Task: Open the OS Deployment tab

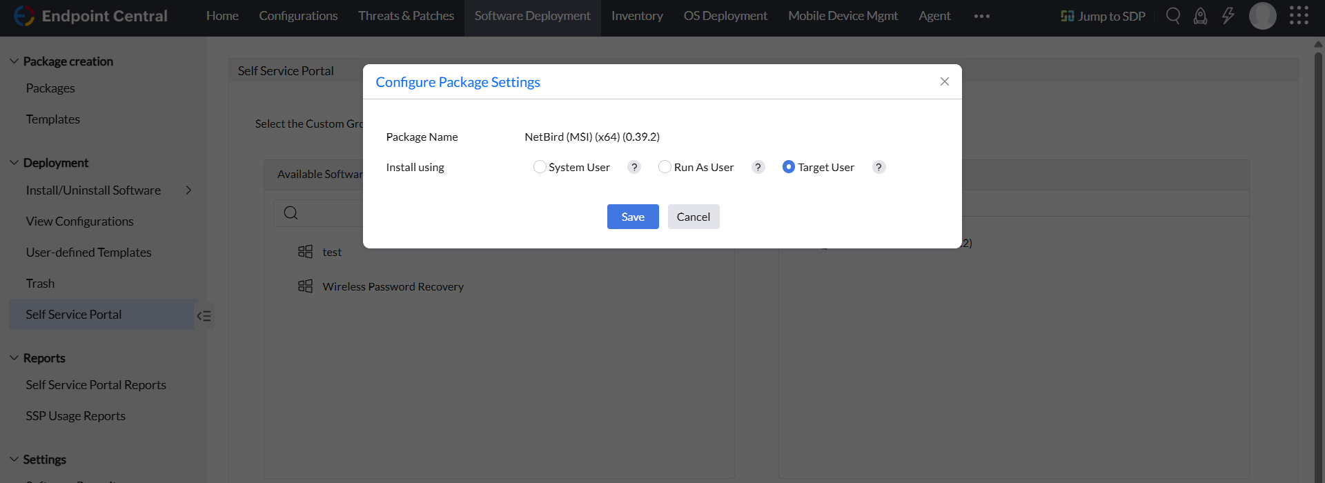Action: click(725, 16)
